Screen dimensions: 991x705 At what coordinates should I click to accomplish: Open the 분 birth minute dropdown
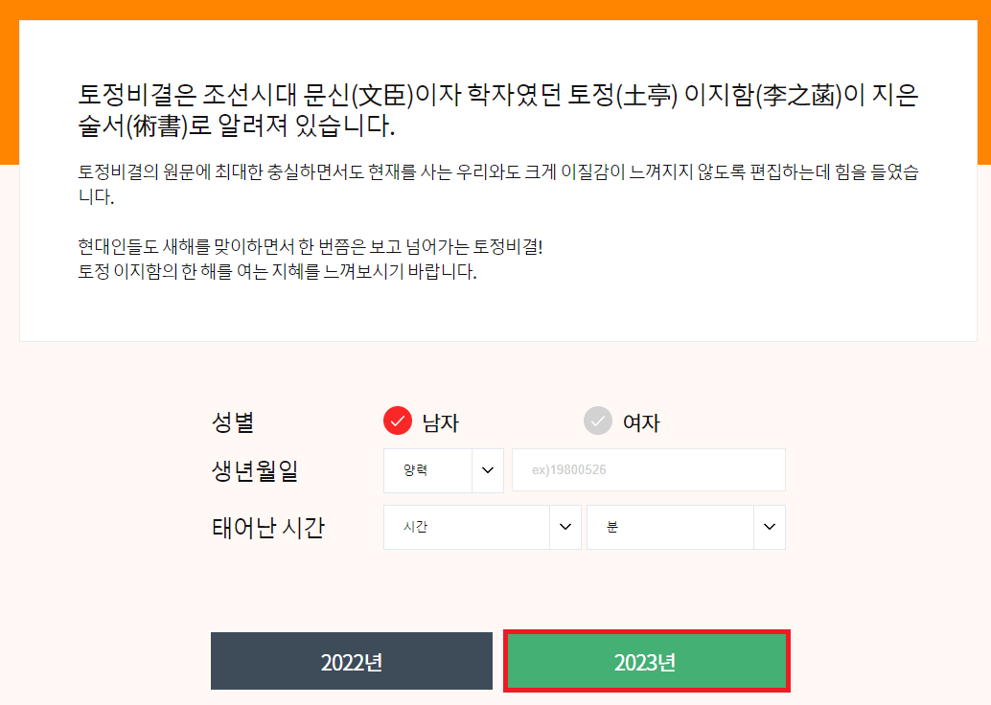coord(686,527)
